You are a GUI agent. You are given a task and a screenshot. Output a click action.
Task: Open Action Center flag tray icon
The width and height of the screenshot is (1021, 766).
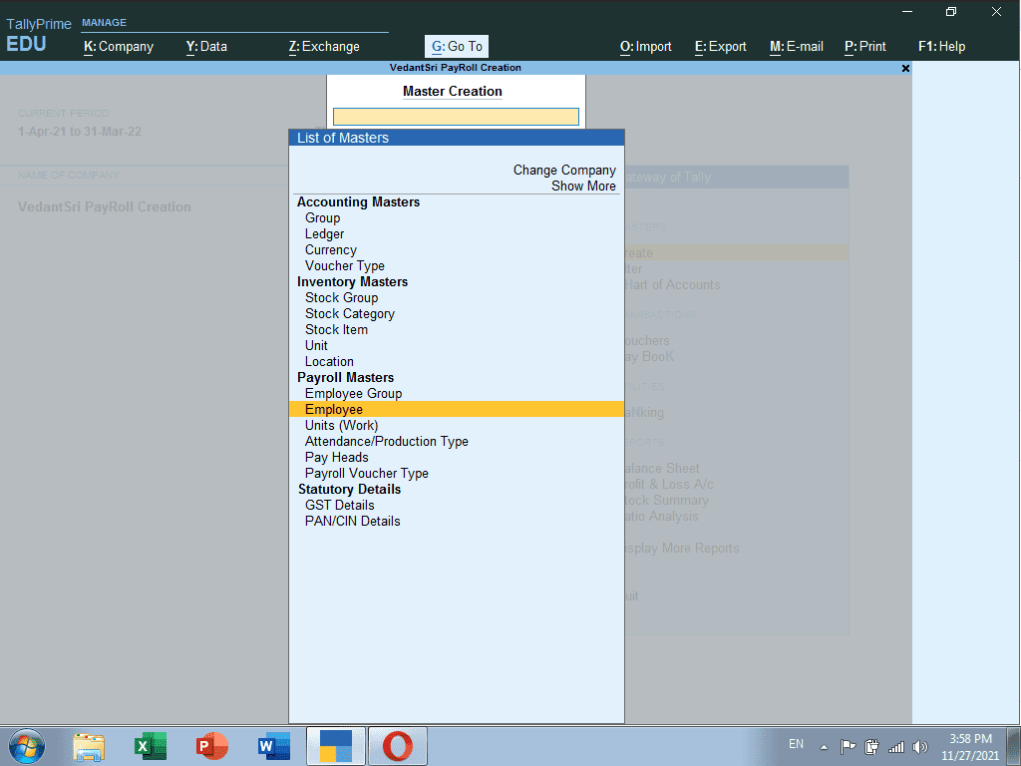point(848,747)
